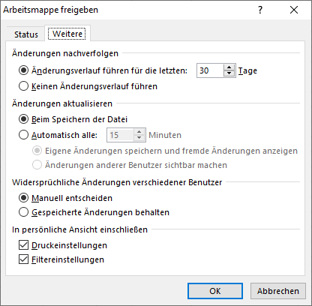Close the Arbeitsmappe freigeben dialog
The width and height of the screenshot is (312, 306).
pyautogui.click(x=294, y=10)
